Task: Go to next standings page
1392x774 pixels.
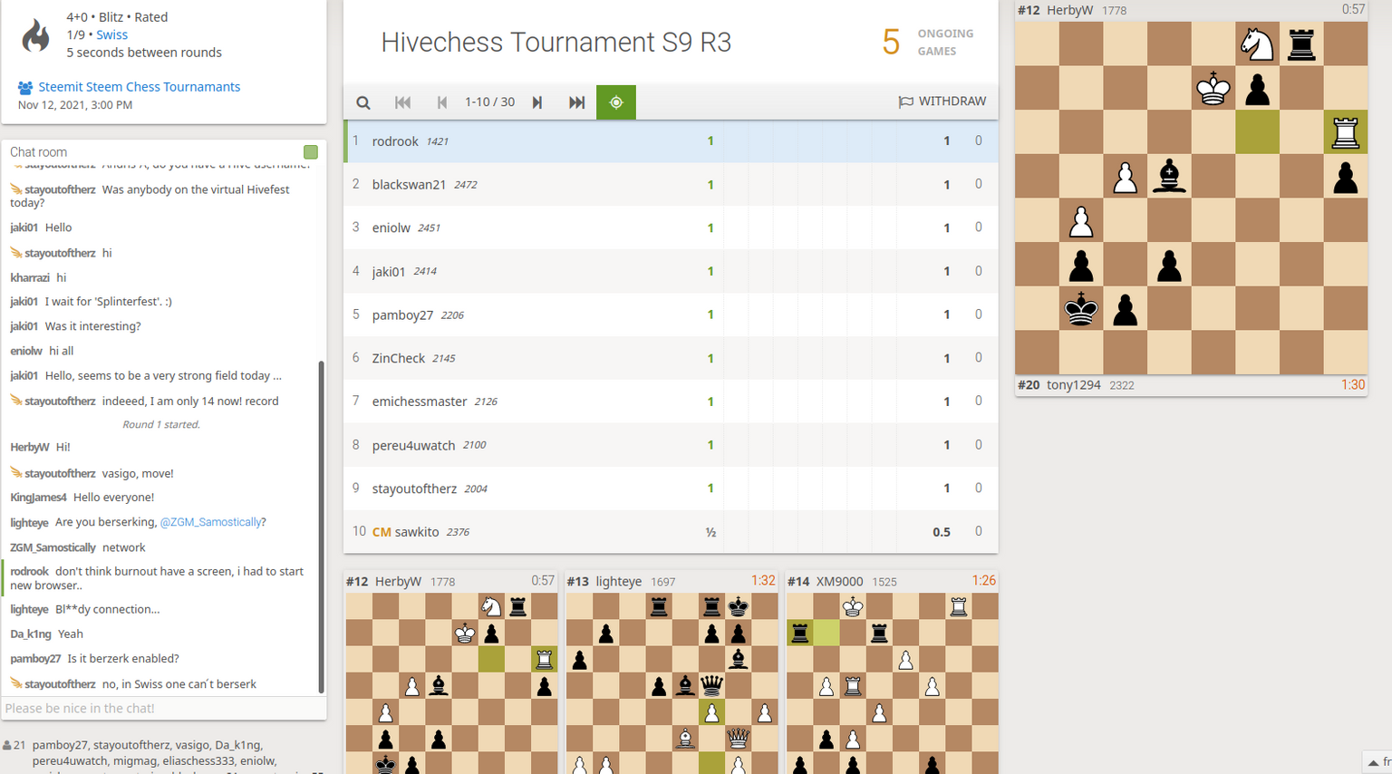Action: (x=537, y=102)
